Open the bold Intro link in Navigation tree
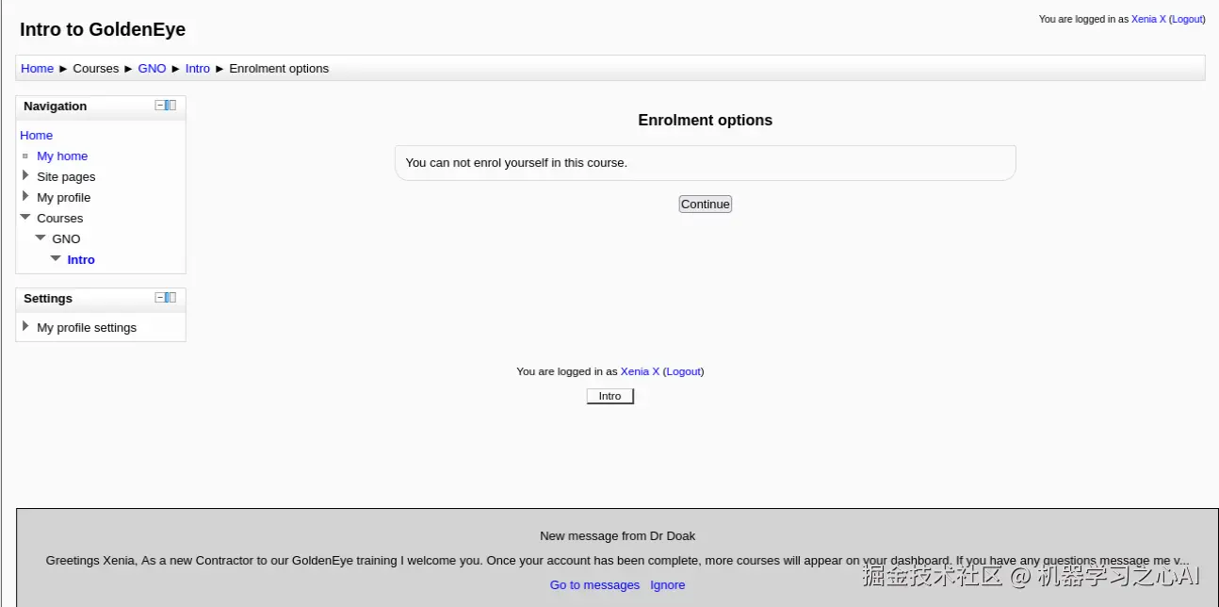The image size is (1219, 607). pos(81,259)
